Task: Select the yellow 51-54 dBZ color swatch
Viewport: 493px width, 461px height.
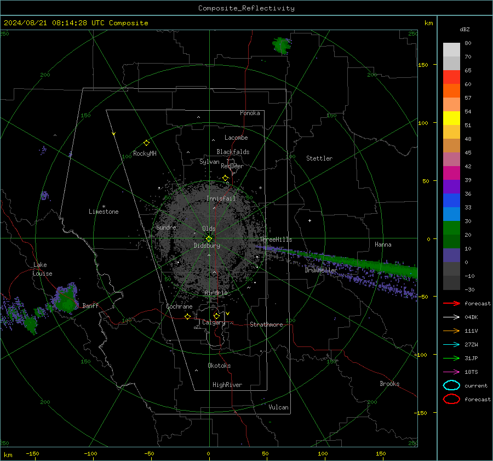Action: [x=451, y=118]
